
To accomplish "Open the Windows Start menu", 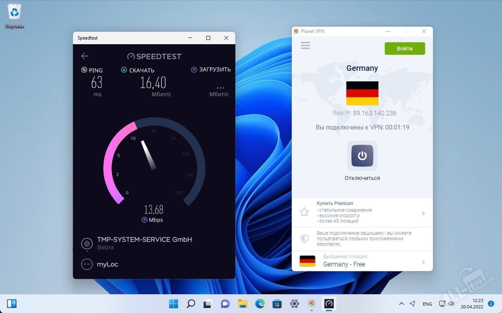I will pyautogui.click(x=173, y=304).
